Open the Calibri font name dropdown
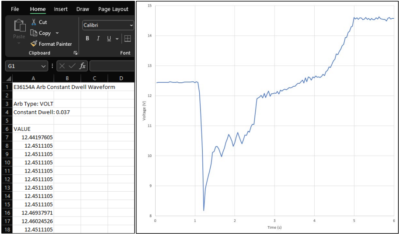The width and height of the screenshot is (399, 234). 131,25
